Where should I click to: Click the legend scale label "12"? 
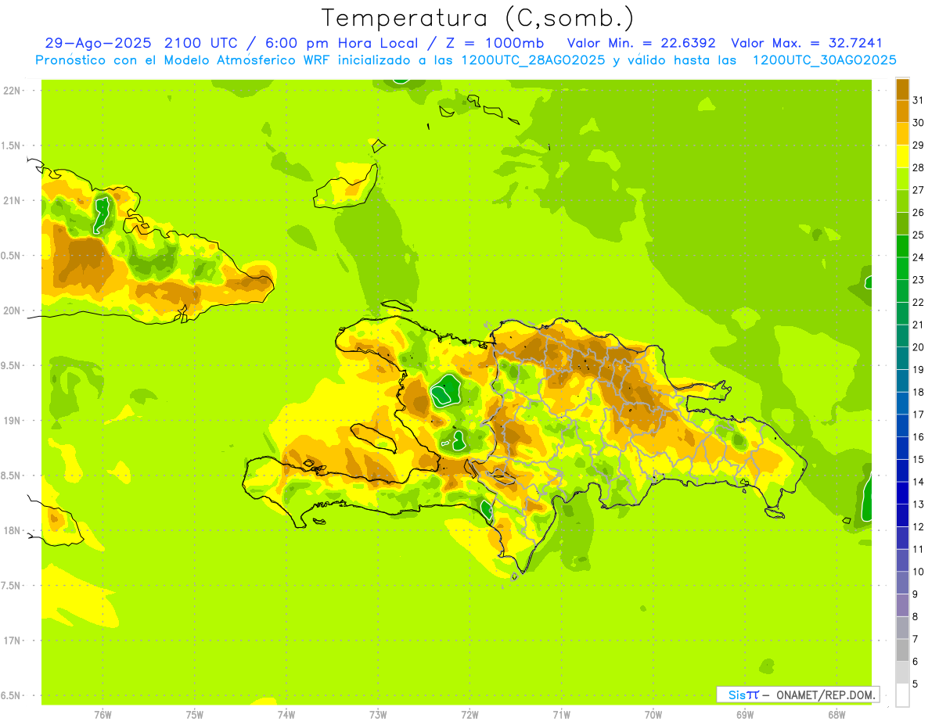pos(918,526)
